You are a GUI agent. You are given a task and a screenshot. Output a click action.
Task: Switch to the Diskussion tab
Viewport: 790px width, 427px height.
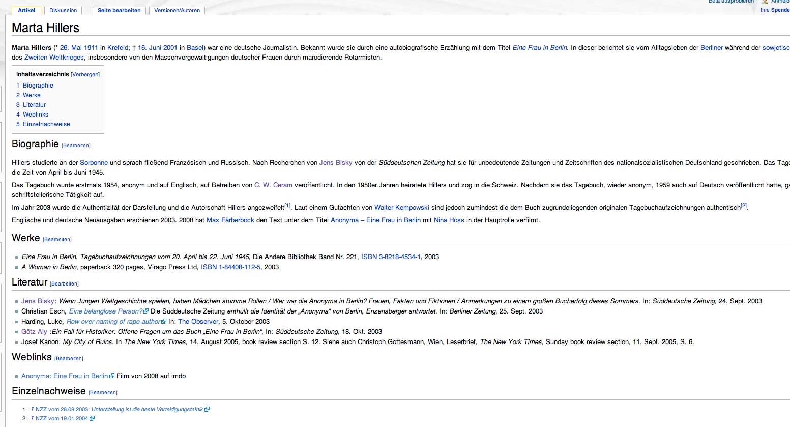(63, 10)
